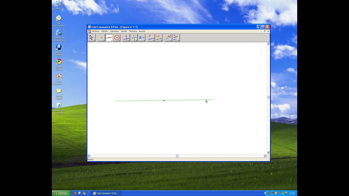Launch Google Chrome desktop shortcut
Screen dimensions: 349x196
pyautogui.click(x=59, y=65)
